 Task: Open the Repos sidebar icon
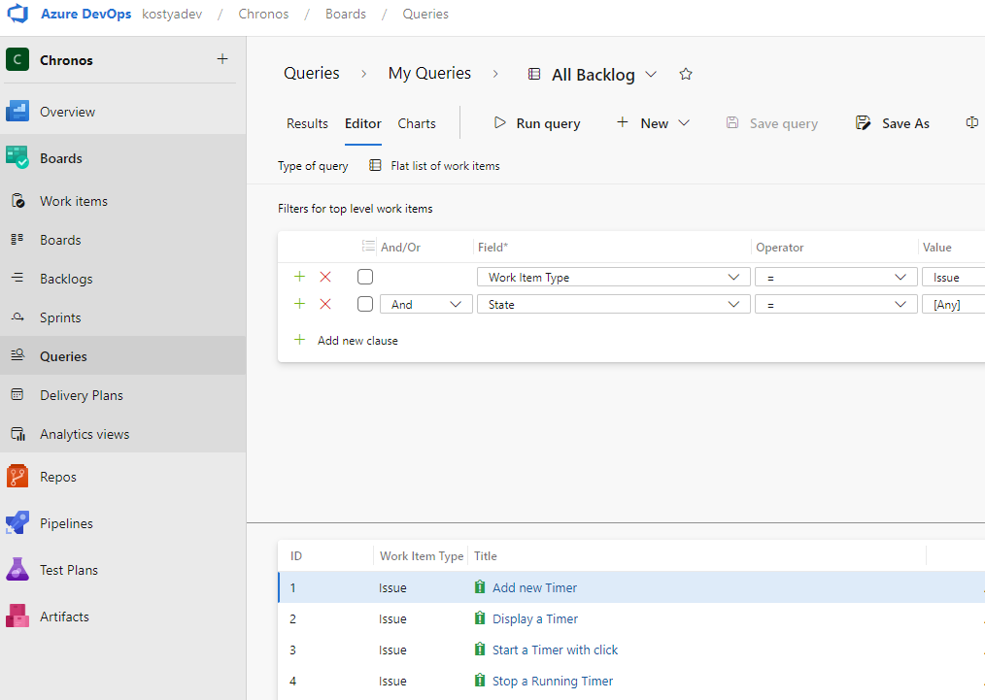click(17, 477)
